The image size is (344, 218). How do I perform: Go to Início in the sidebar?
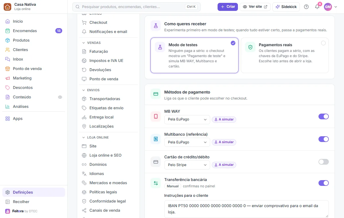click(x=34, y=21)
